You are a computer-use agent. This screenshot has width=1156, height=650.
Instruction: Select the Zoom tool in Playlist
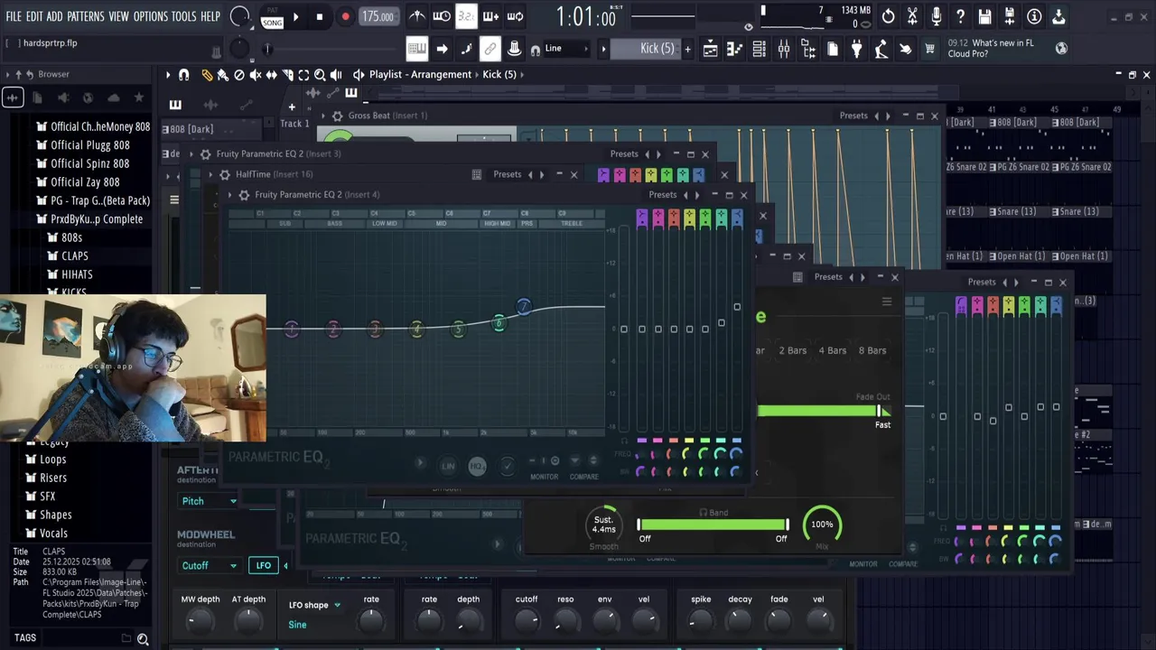point(320,75)
